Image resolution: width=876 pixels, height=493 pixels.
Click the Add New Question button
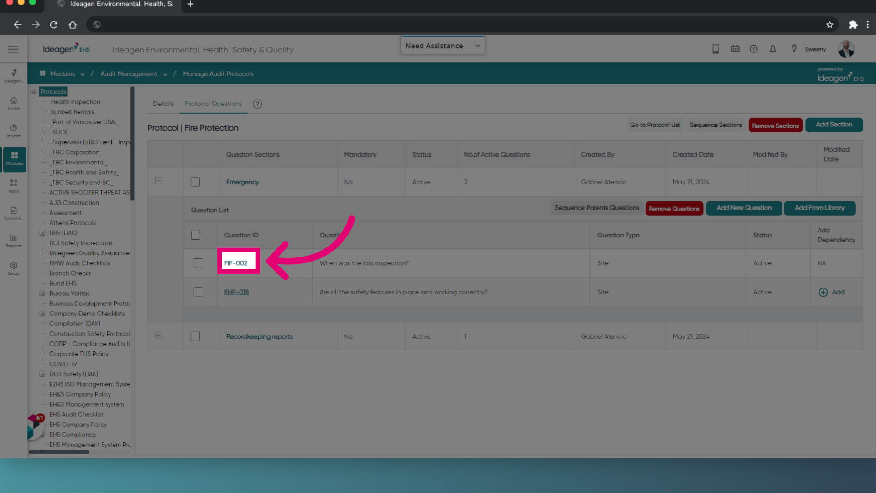(744, 208)
